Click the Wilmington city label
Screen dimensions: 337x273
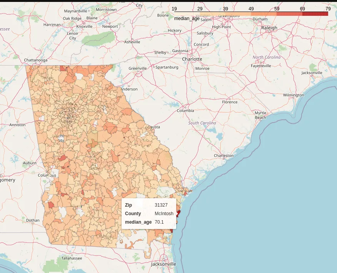click(x=293, y=95)
